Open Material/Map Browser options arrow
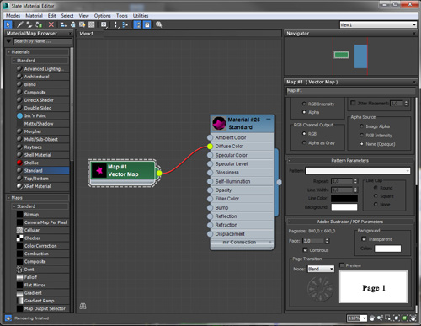 [8, 41]
